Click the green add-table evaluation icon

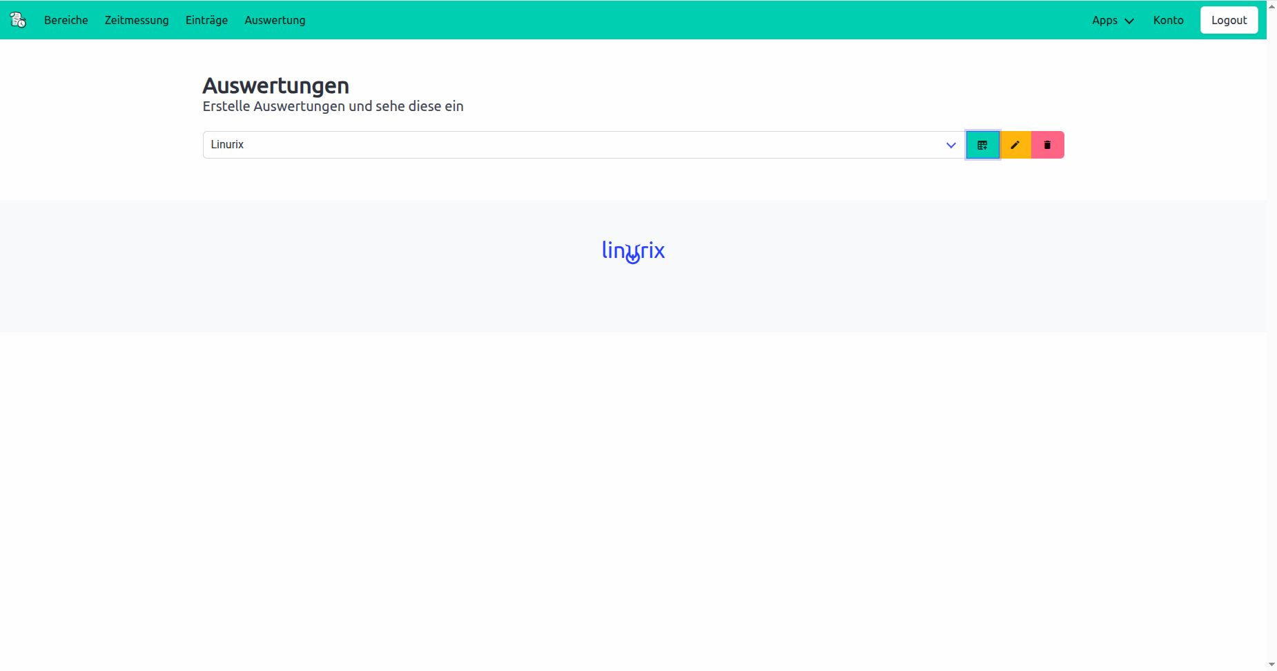982,145
